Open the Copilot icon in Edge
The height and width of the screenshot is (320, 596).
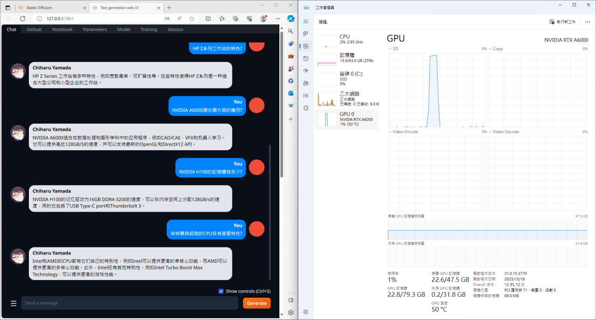pos(291,19)
